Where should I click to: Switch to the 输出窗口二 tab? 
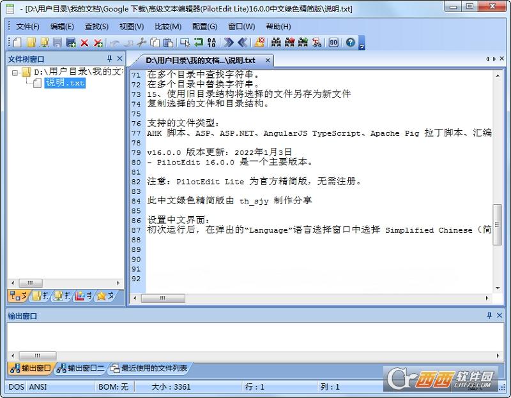click(x=80, y=369)
